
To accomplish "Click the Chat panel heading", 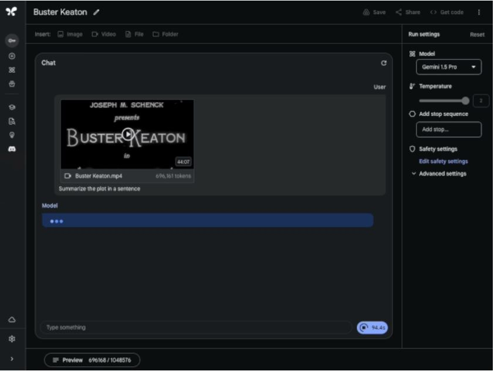I will click(49, 63).
